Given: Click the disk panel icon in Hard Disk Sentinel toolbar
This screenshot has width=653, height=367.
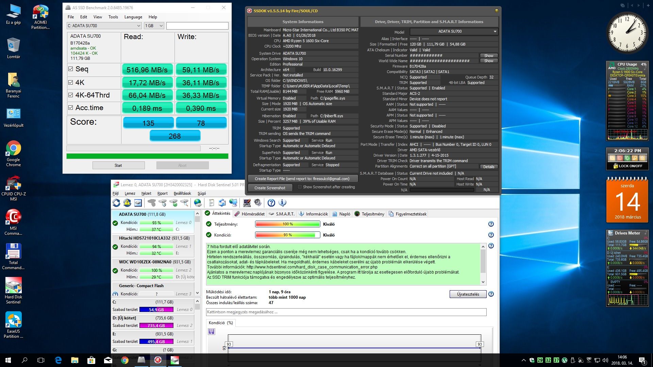Looking at the screenshot, I should pyautogui.click(x=138, y=203).
